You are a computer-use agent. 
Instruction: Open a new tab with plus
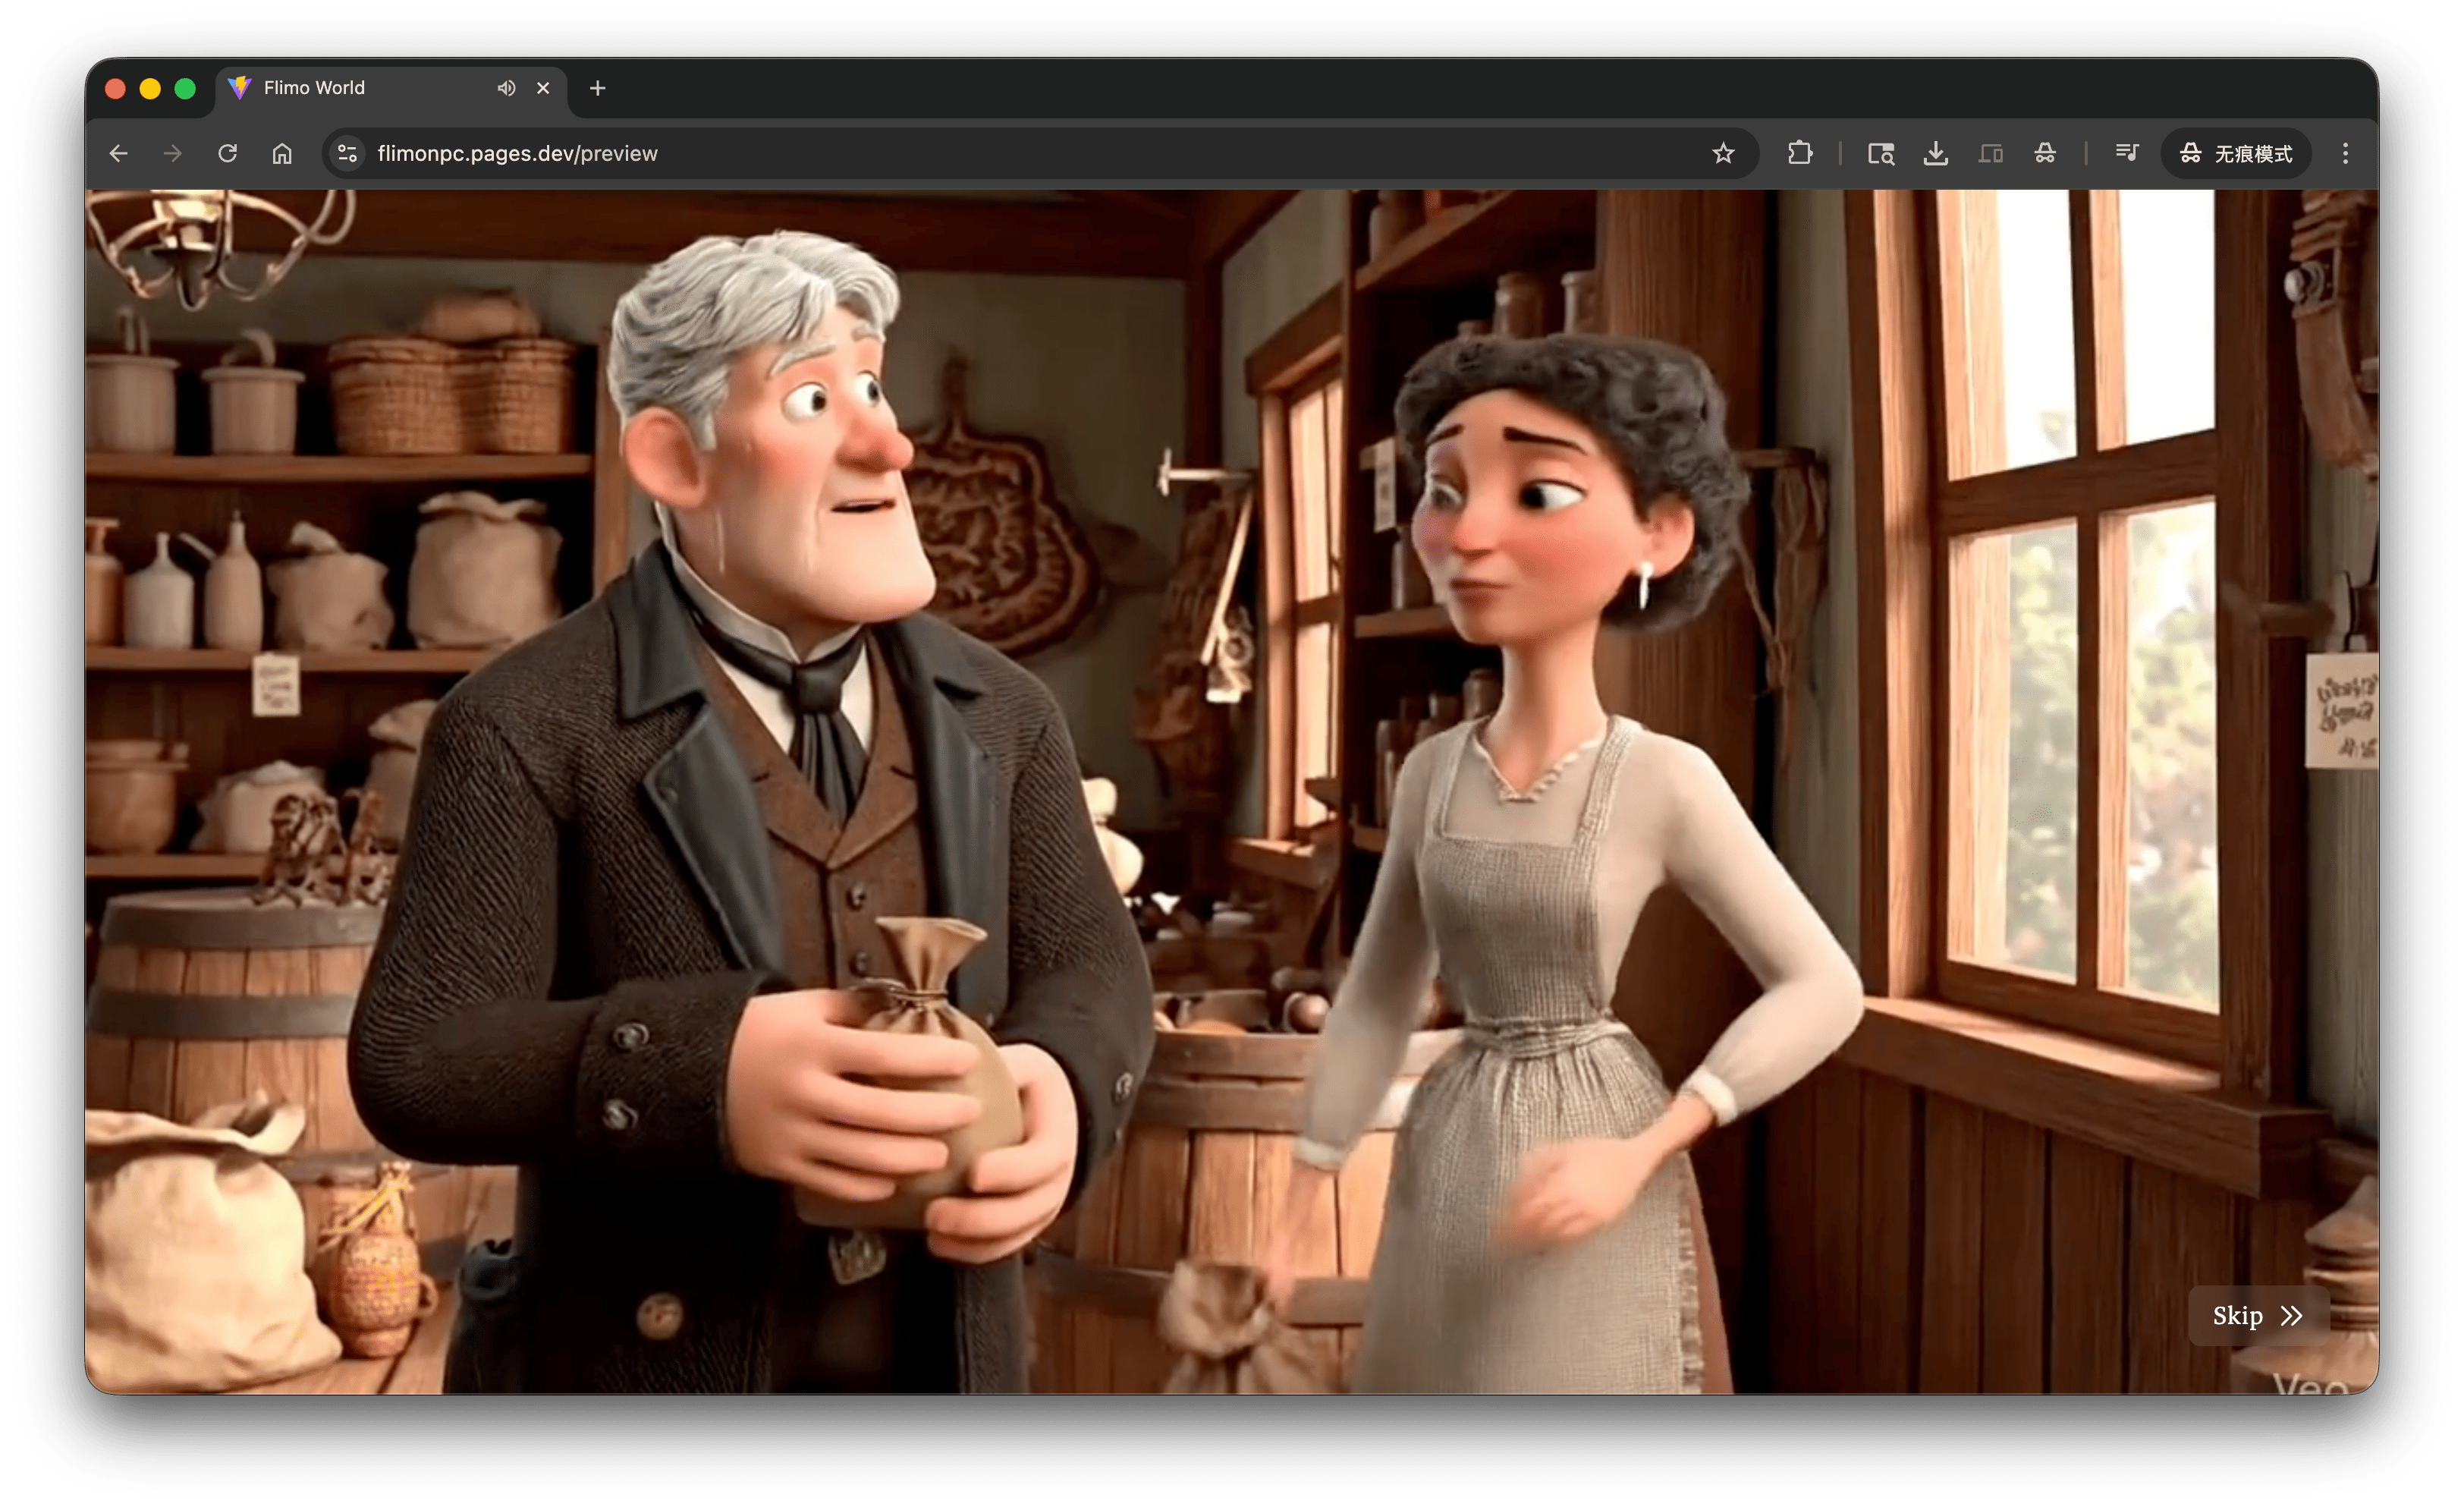point(597,88)
